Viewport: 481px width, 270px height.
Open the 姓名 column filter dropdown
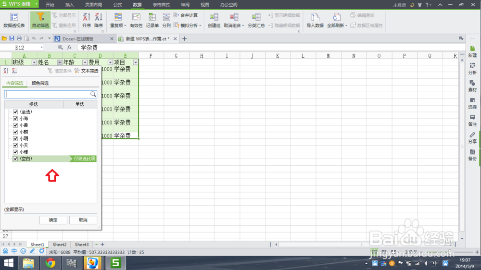pyautogui.click(x=60, y=62)
